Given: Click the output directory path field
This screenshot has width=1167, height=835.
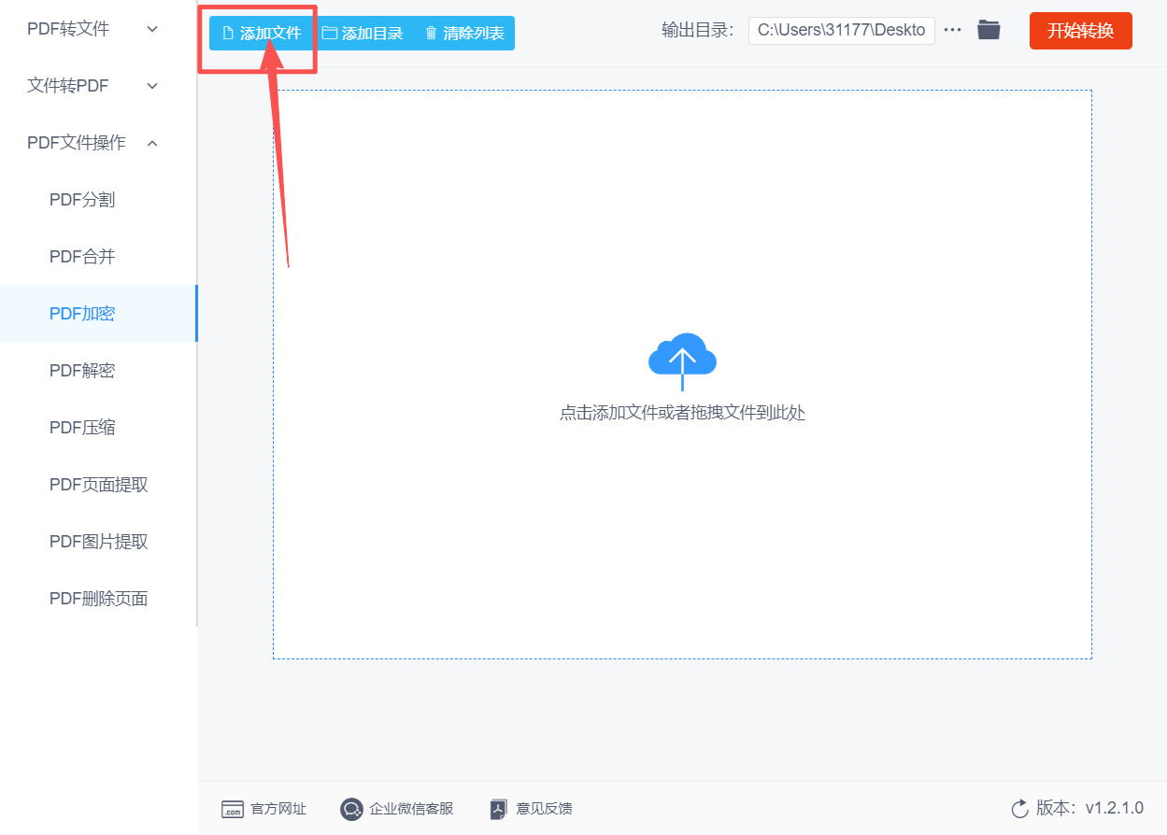Looking at the screenshot, I should tap(841, 30).
